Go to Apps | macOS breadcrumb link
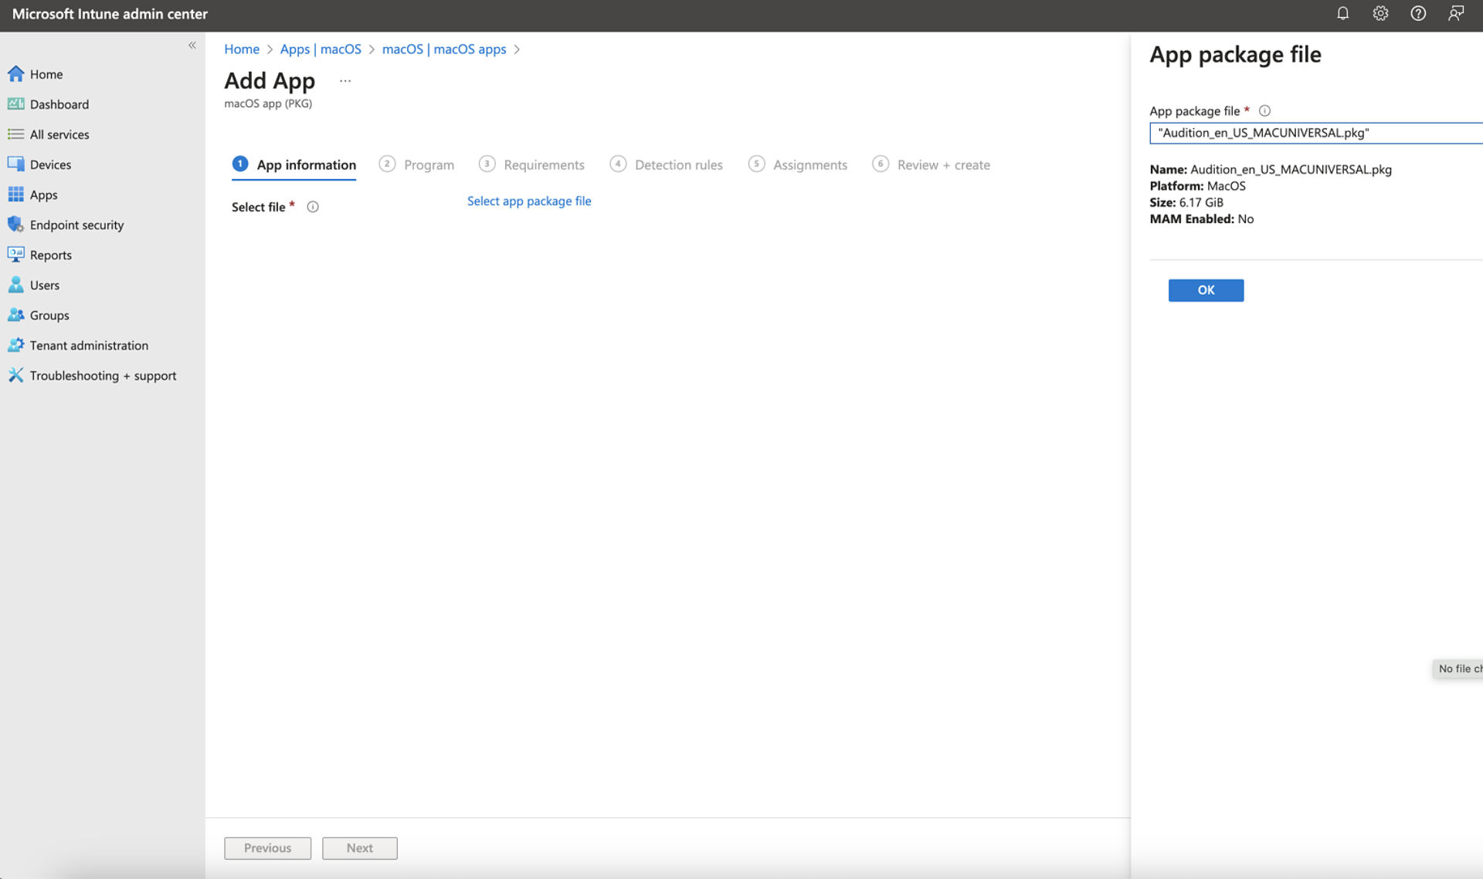1483x879 pixels. tap(321, 49)
